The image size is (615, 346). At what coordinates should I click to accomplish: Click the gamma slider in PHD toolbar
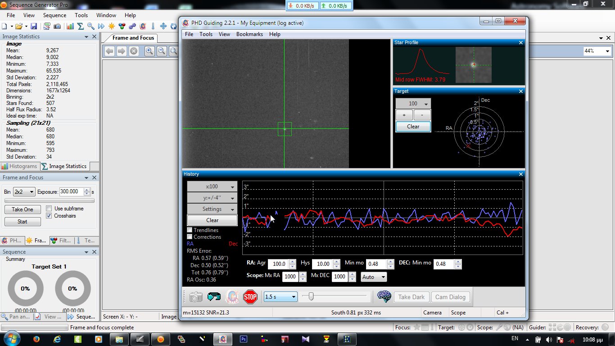(311, 296)
